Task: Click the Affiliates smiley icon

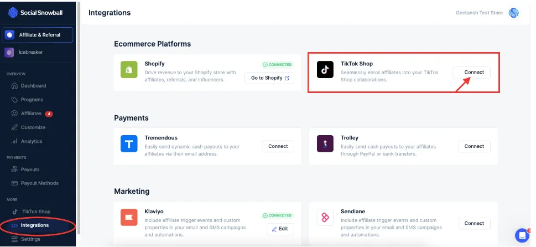Action: point(14,113)
